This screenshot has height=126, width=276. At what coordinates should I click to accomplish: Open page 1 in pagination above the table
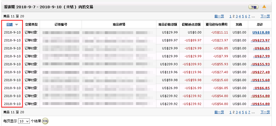pos(230,16)
